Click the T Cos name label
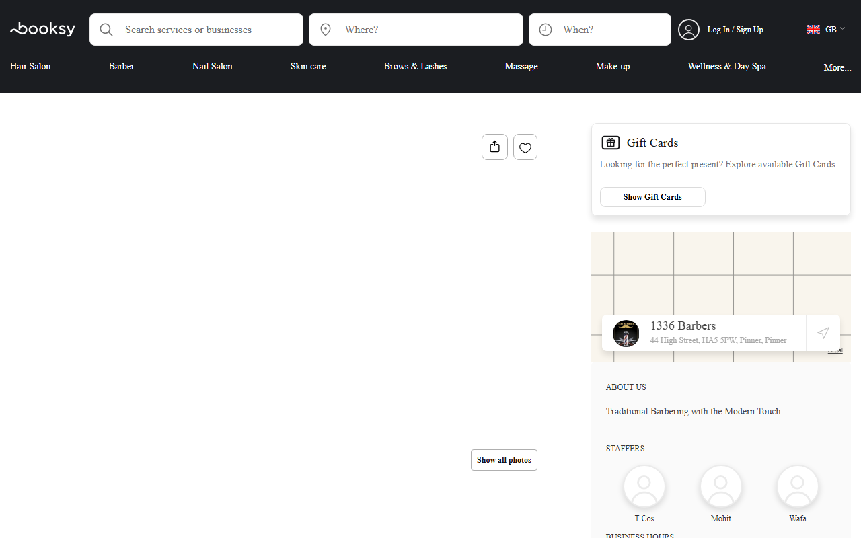This screenshot has height=538, width=861. pos(644,518)
